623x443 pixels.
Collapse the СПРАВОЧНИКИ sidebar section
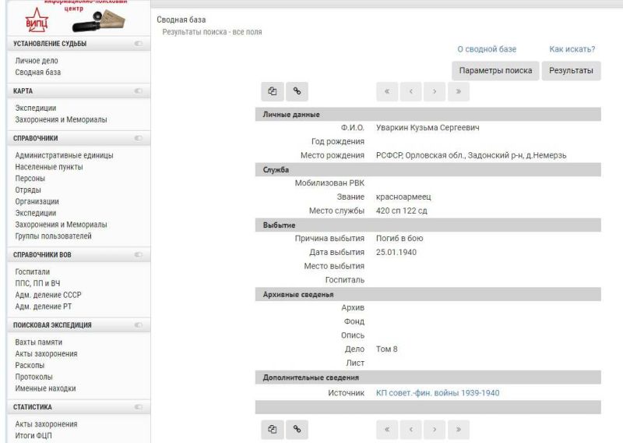tap(139, 138)
